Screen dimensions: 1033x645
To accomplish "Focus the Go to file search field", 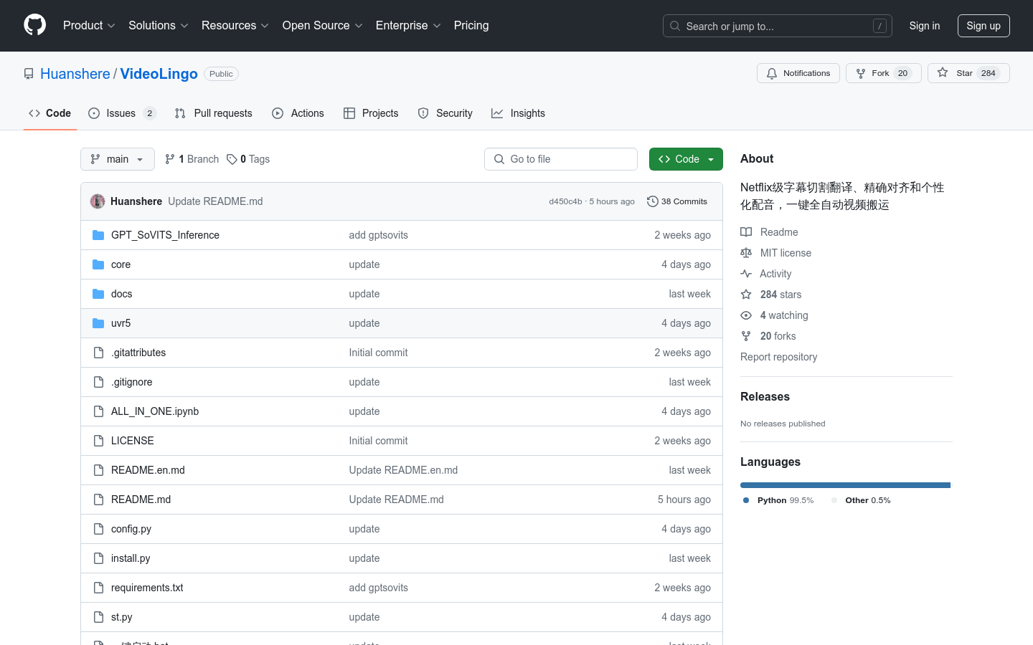I will click(561, 159).
